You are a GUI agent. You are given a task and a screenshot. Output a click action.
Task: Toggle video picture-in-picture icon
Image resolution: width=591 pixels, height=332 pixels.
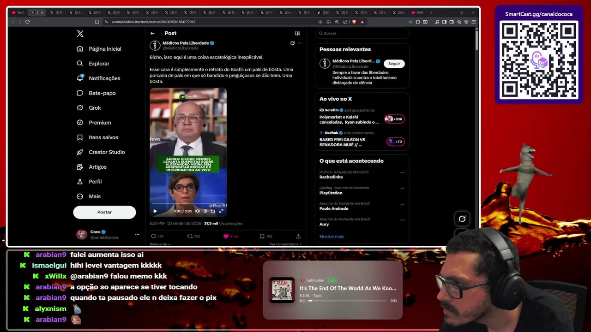pyautogui.click(x=213, y=211)
